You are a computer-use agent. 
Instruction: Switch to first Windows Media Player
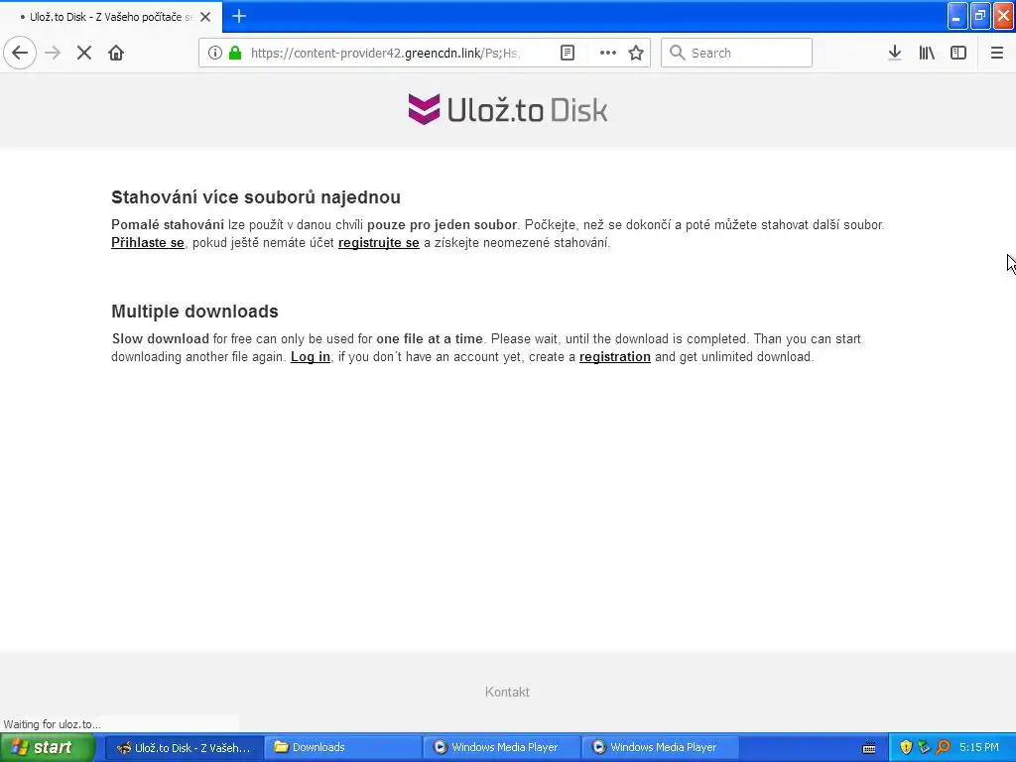pos(501,747)
